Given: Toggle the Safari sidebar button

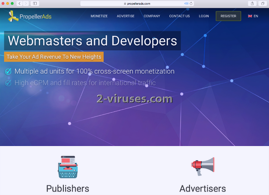Looking at the screenshot, I should click(35, 3).
